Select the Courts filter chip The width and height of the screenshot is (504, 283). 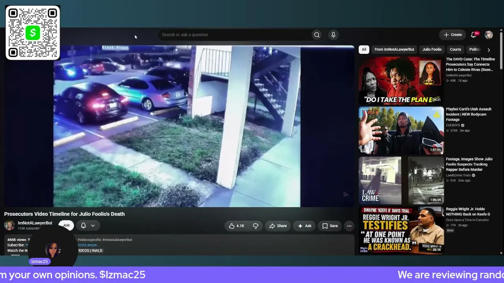coord(455,50)
